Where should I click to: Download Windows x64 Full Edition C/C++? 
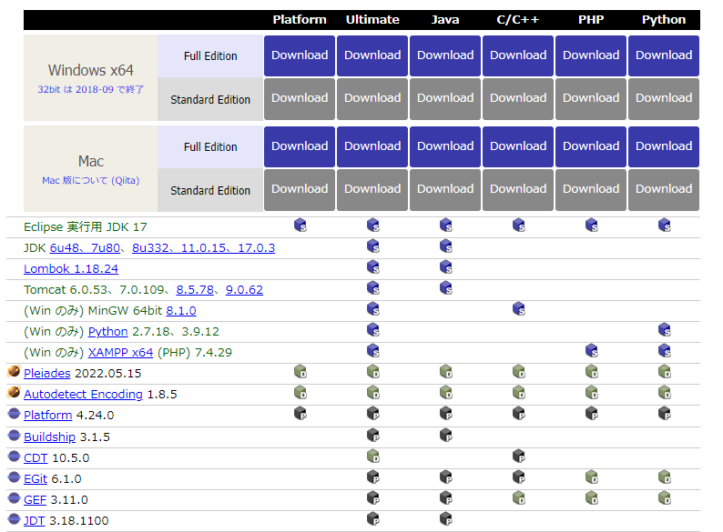tap(518, 55)
